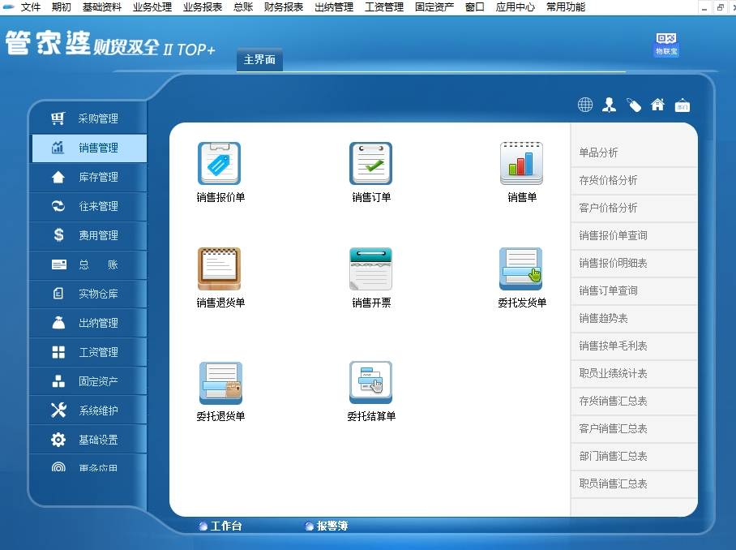Click the globe icon in top toolbar
This screenshot has width=736, height=550.
coord(585,105)
